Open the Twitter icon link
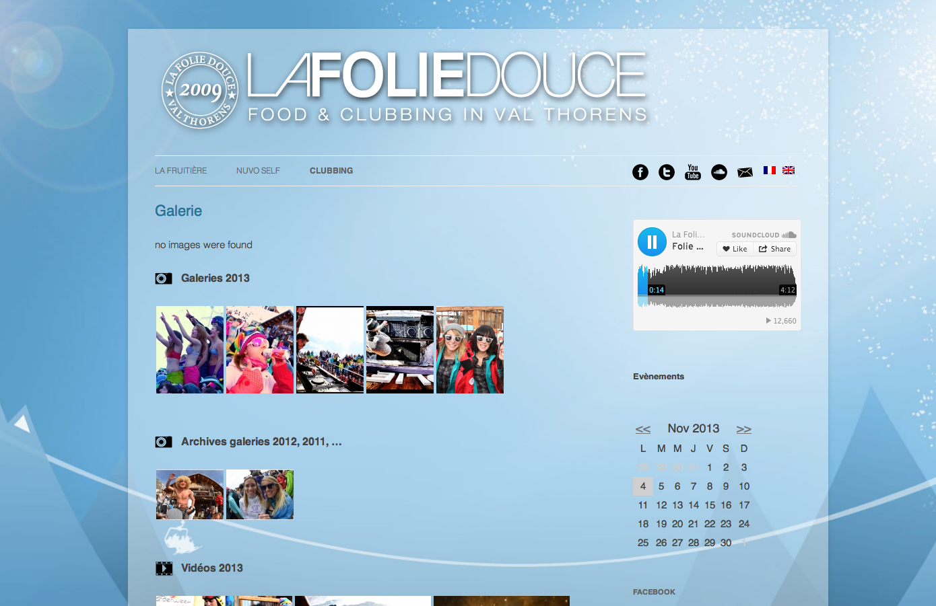936x606 pixels. pyautogui.click(x=667, y=172)
